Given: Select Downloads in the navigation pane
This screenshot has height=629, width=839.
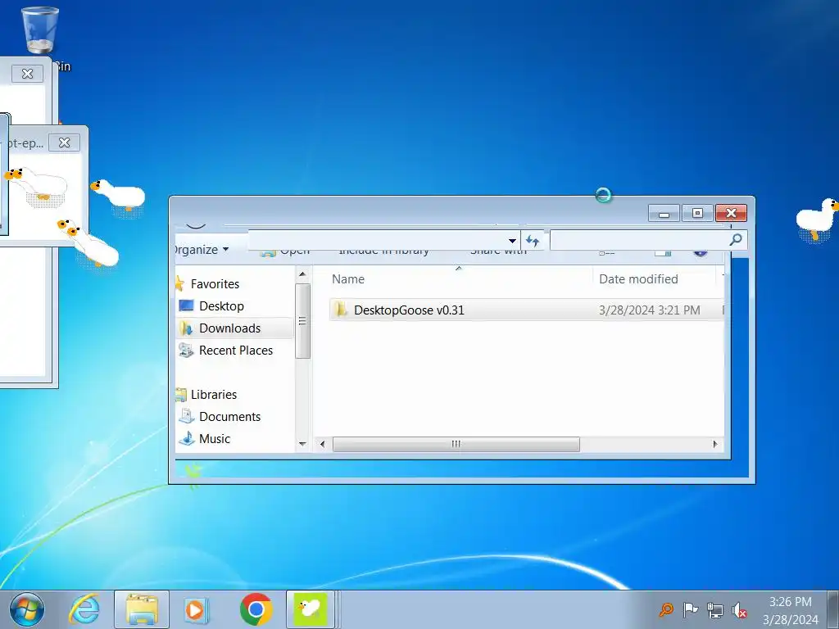Looking at the screenshot, I should [229, 328].
